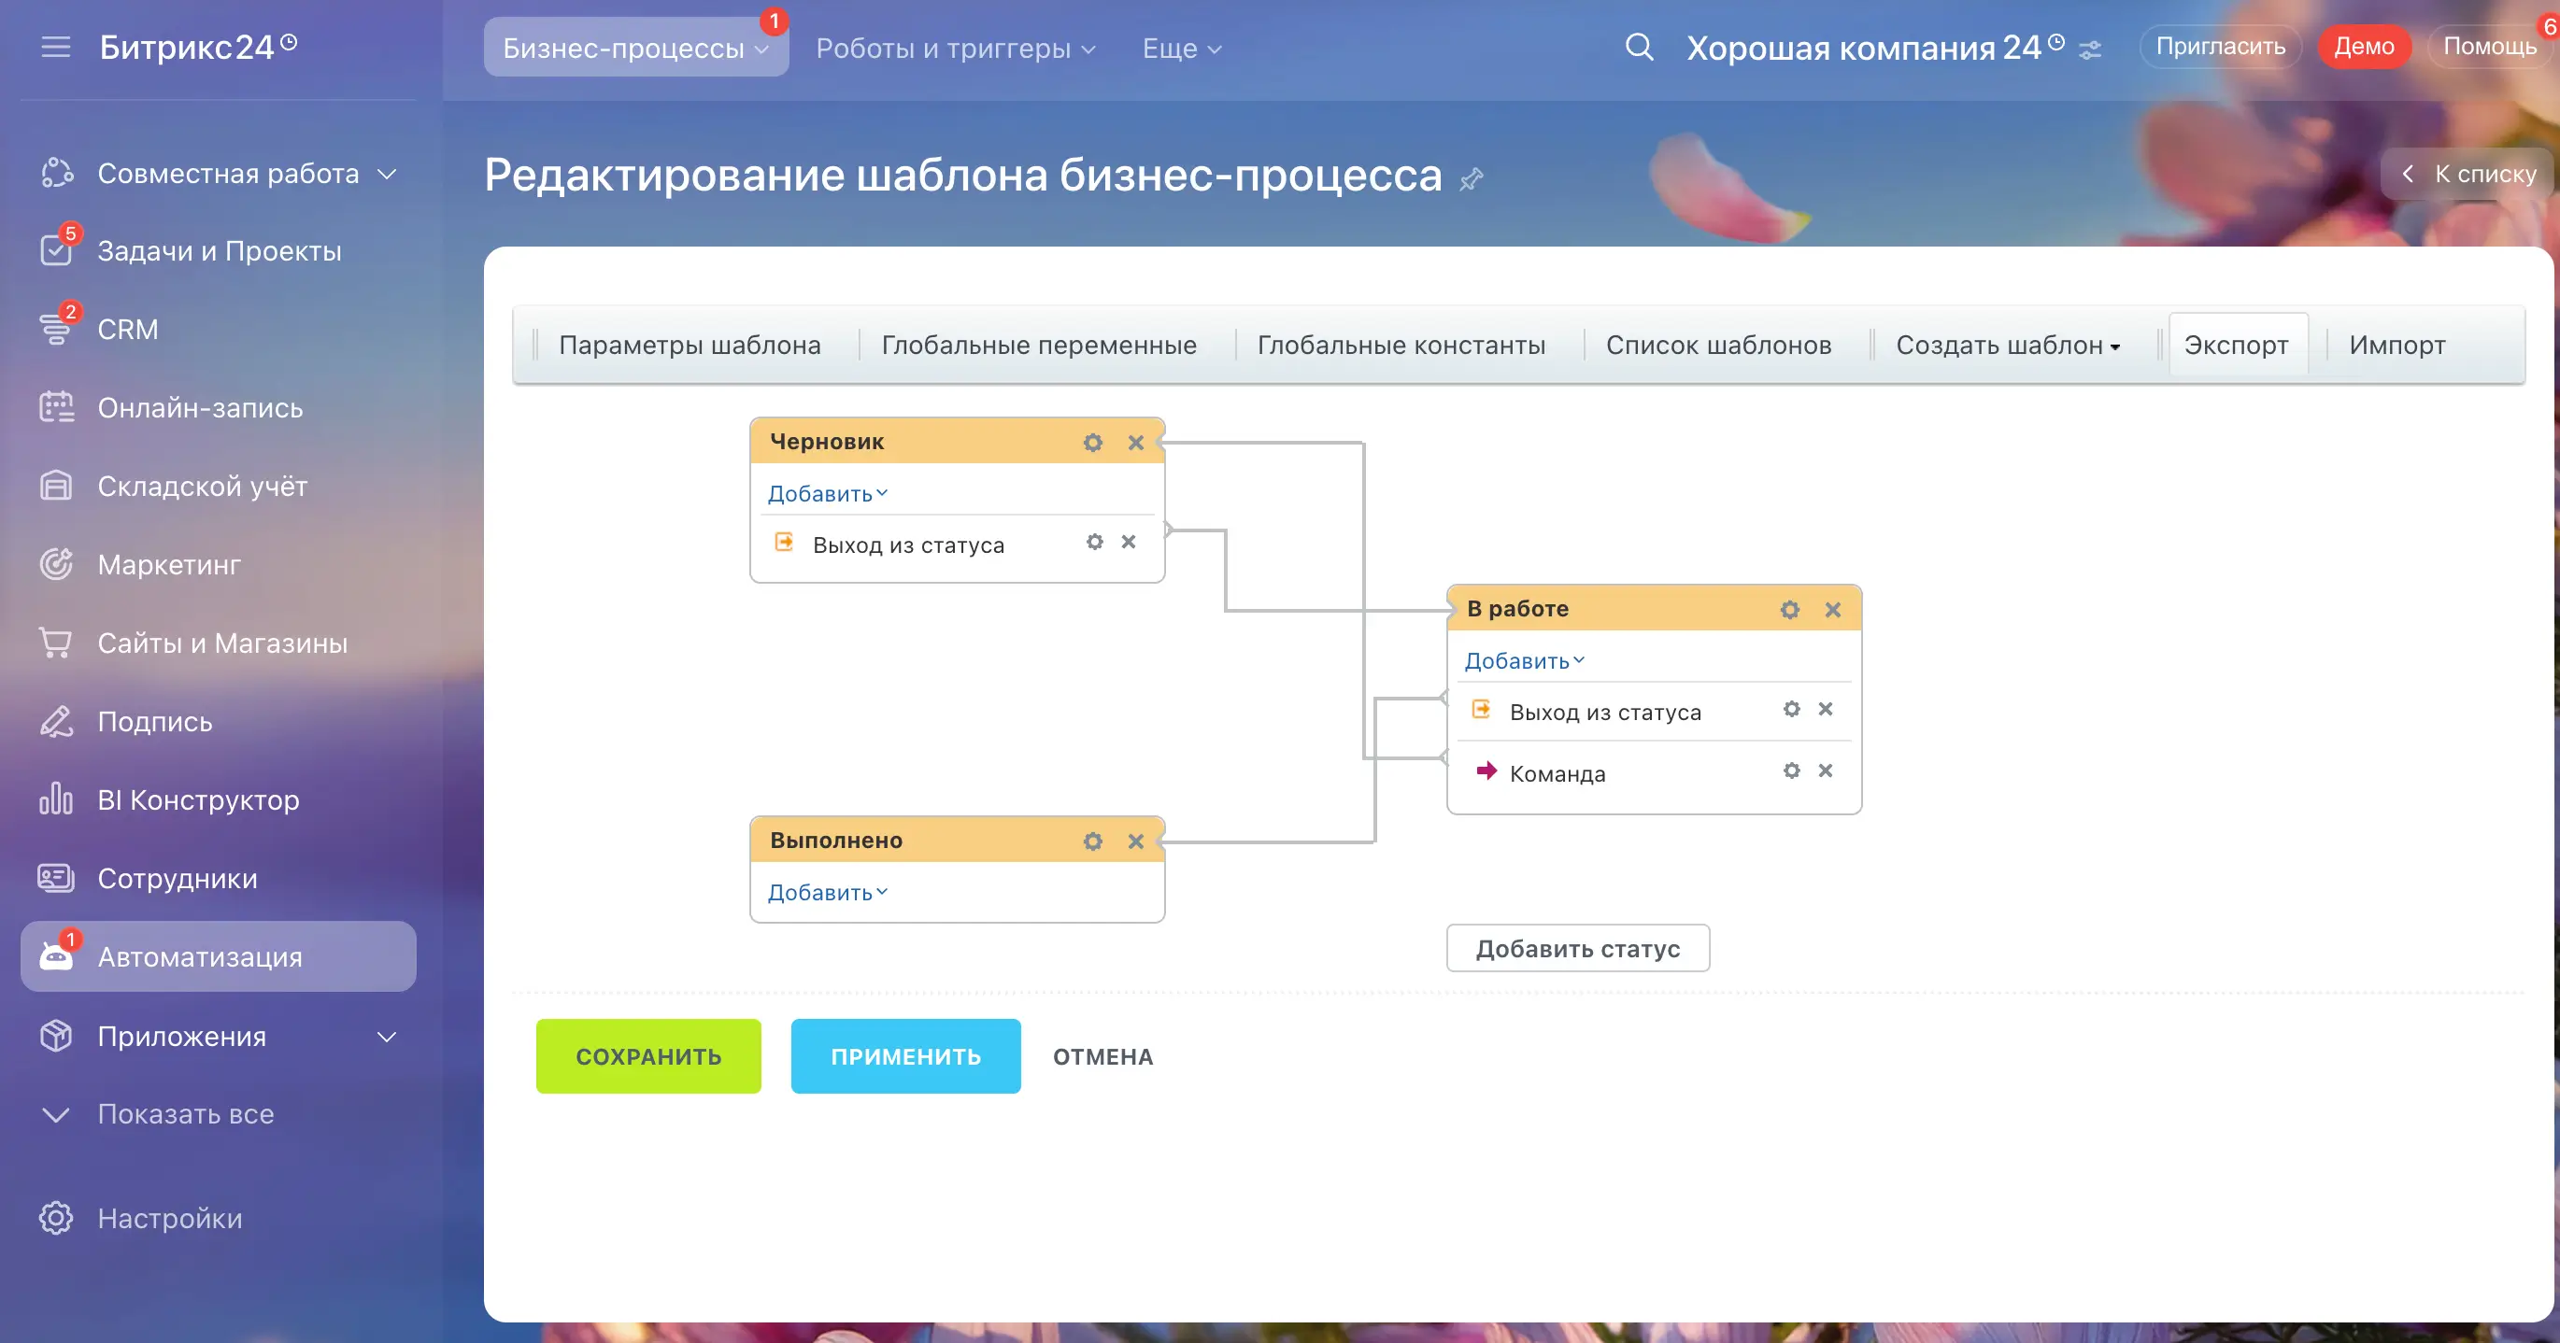Click the search magnifier icon
This screenshot has width=2560, height=1343.
(x=1639, y=48)
